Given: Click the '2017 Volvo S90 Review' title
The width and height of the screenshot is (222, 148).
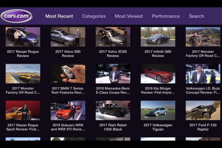Looking at the screenshot, I should tap(68, 54).
